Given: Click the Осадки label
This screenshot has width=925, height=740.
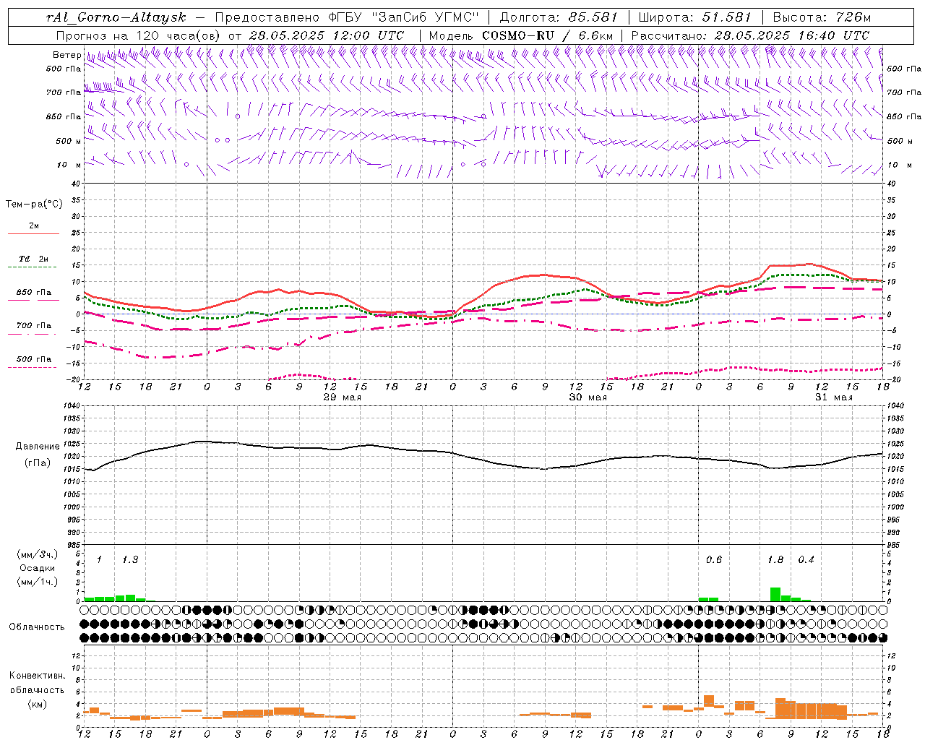Looking at the screenshot, I should [x=37, y=568].
